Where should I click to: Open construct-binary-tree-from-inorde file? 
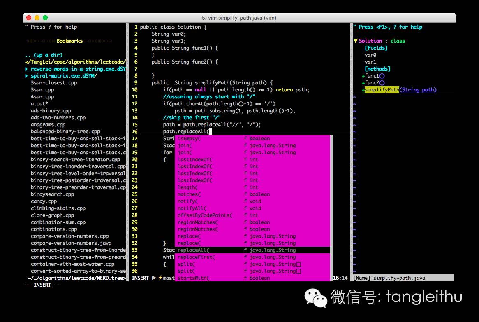(78, 250)
